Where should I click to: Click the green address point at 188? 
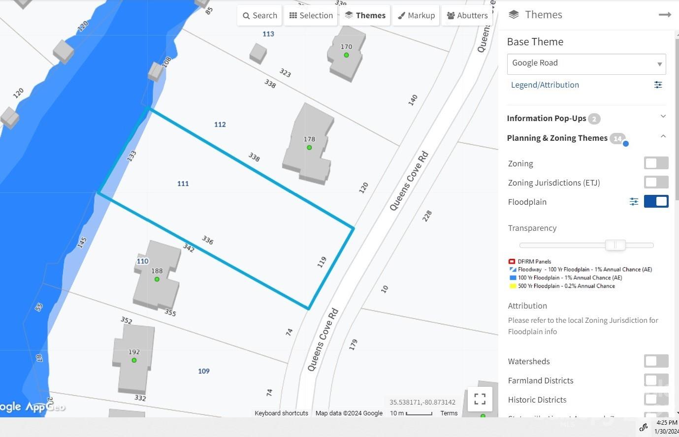157,280
